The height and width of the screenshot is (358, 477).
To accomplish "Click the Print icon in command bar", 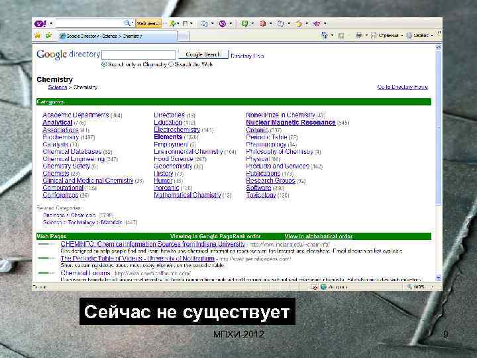I will (359, 35).
